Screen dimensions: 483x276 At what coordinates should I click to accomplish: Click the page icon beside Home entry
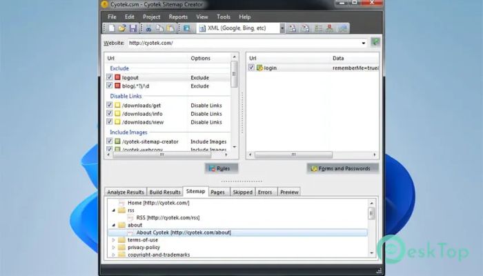pos(122,203)
